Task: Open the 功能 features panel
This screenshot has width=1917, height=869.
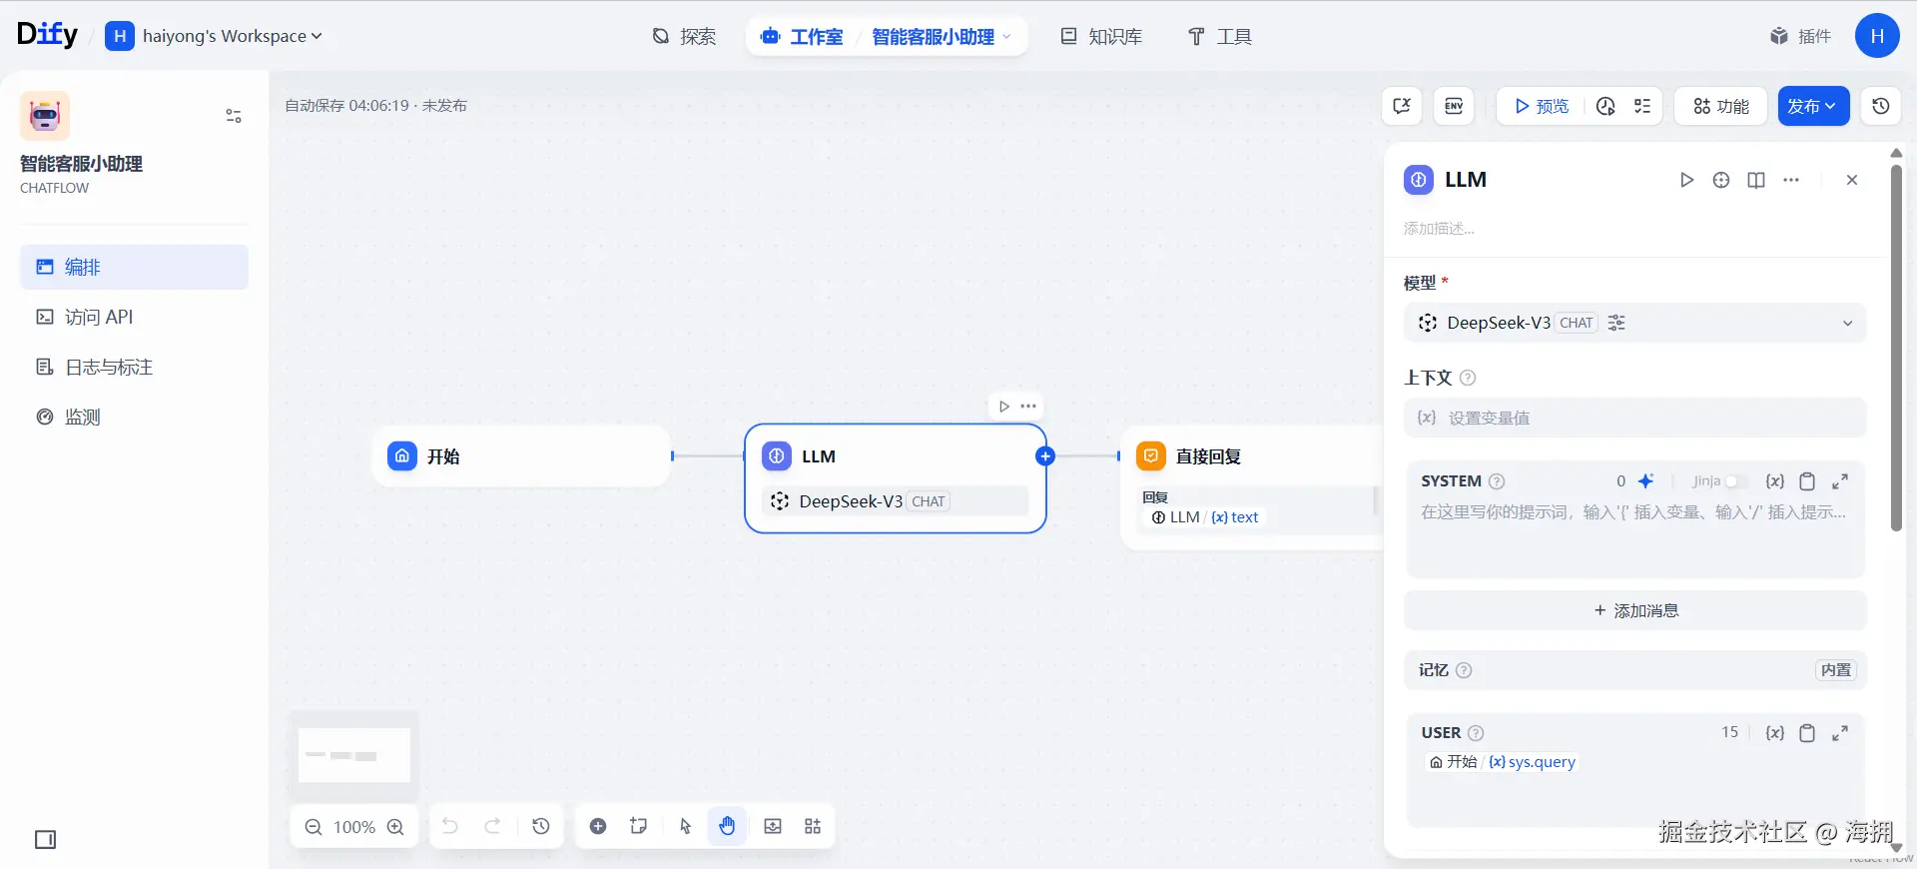Action: [1721, 106]
